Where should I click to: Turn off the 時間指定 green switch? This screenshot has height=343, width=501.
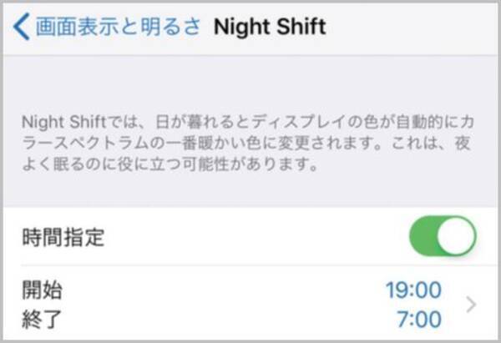pos(441,236)
